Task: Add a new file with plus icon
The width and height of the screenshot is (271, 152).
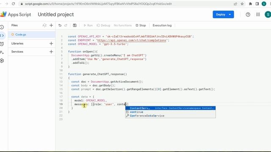Action: tap(51, 25)
